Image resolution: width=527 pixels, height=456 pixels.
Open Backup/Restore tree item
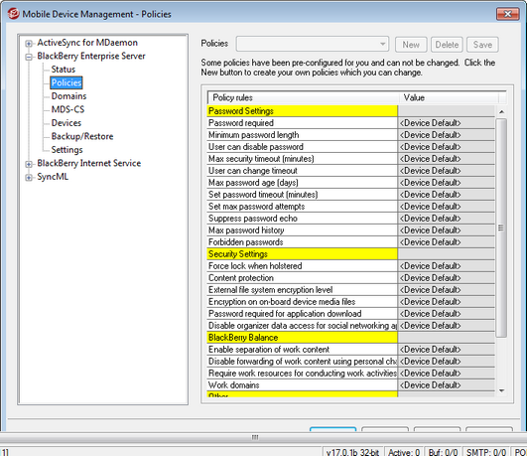point(82,137)
